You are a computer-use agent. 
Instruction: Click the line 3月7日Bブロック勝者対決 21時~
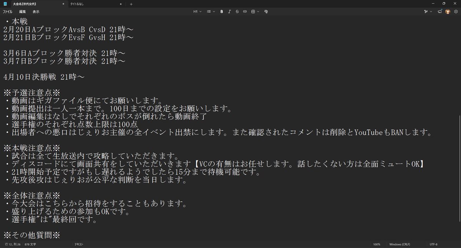point(64,61)
